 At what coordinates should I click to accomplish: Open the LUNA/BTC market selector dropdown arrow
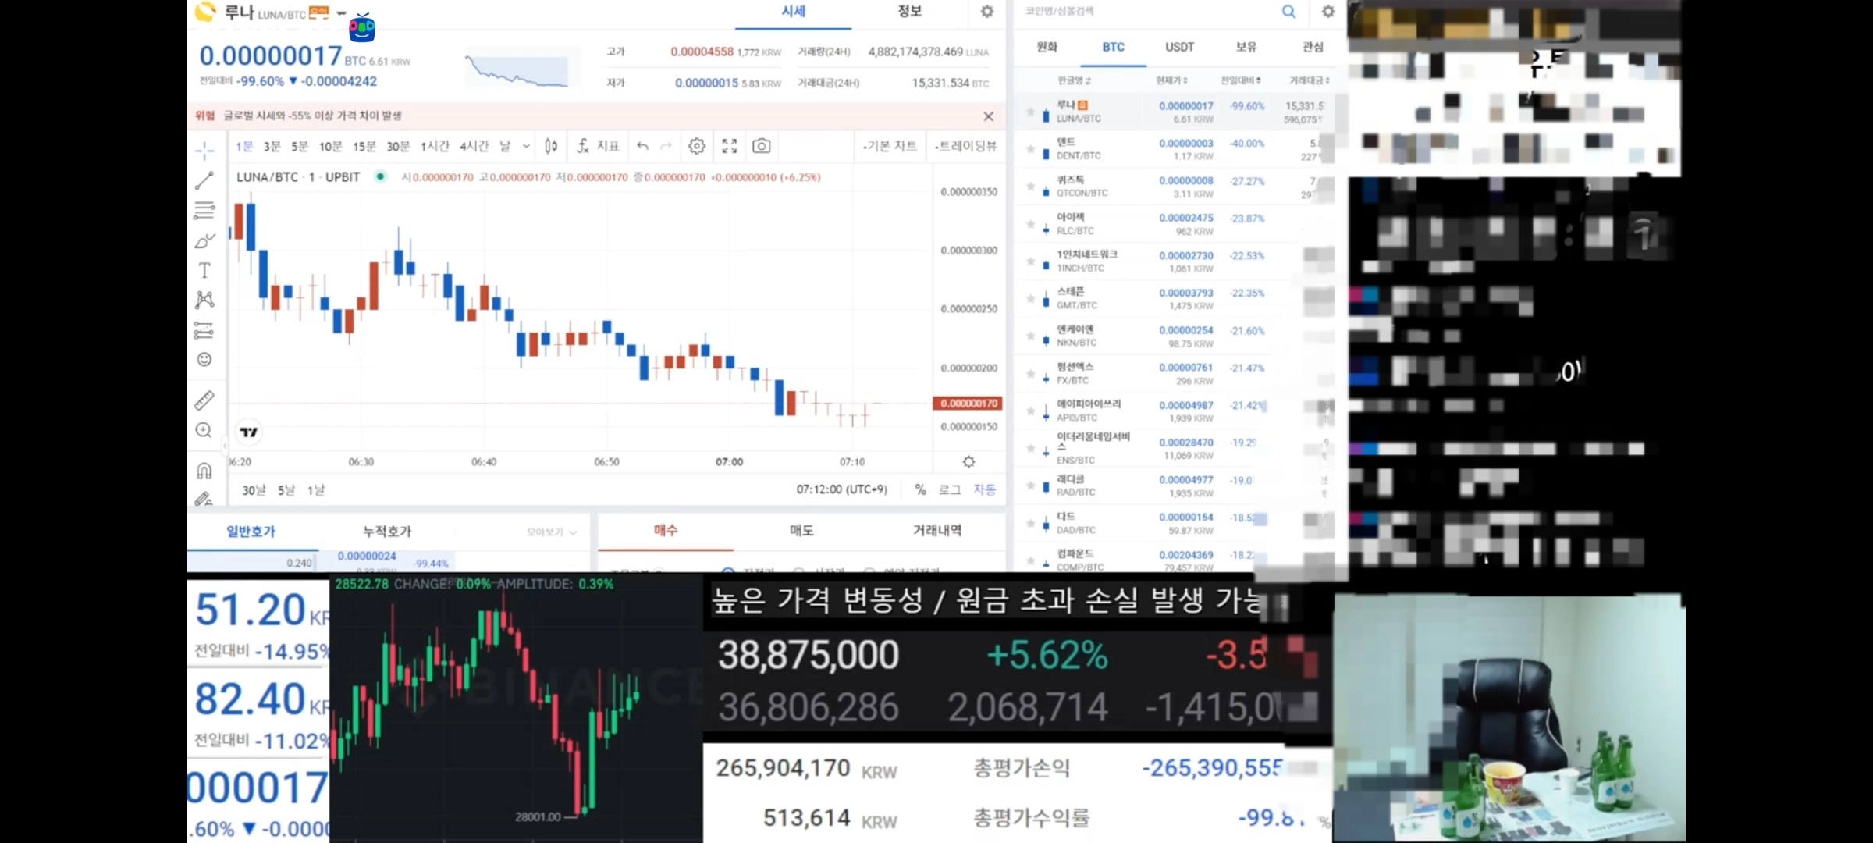(341, 13)
